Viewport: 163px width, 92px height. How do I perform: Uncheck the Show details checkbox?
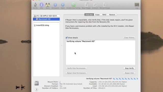pyautogui.click(x=66, y=38)
